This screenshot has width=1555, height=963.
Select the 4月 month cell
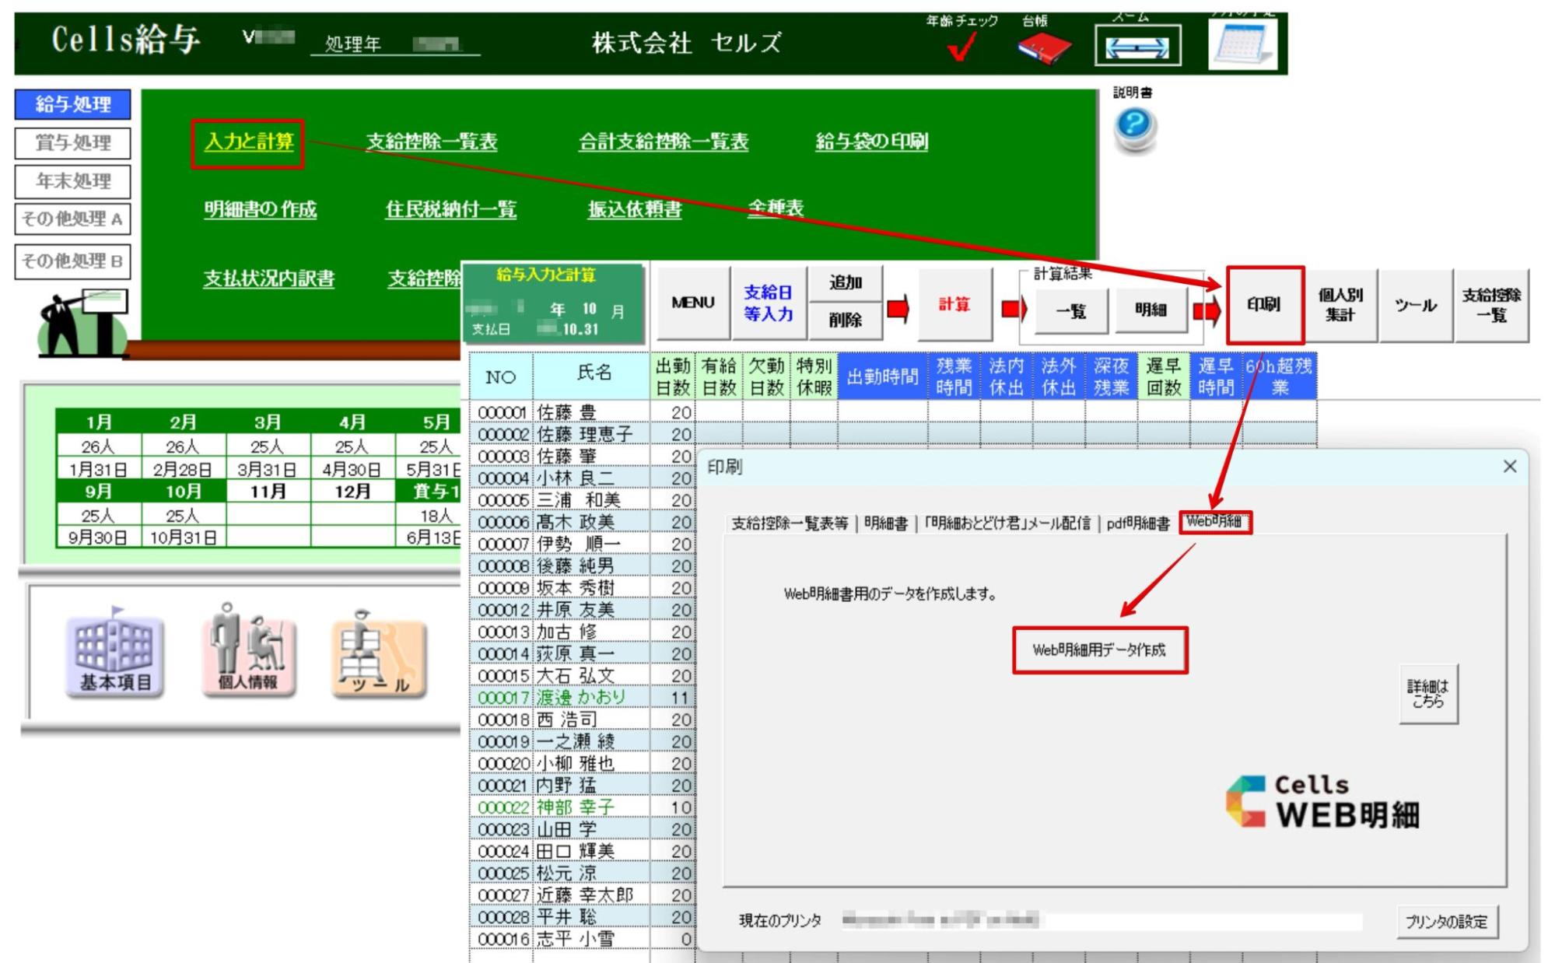(x=352, y=422)
